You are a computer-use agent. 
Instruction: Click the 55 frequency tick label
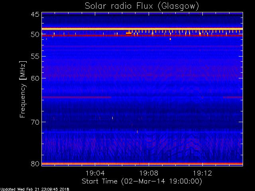tap(35, 57)
